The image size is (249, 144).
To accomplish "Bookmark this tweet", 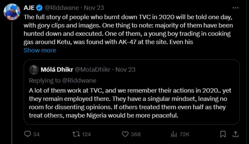I will pos(223,134).
